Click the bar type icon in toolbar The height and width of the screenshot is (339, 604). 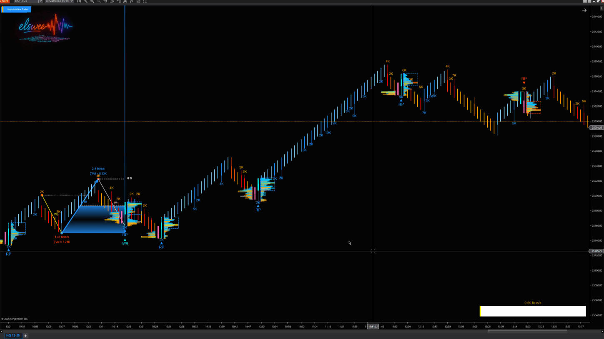point(79,1)
